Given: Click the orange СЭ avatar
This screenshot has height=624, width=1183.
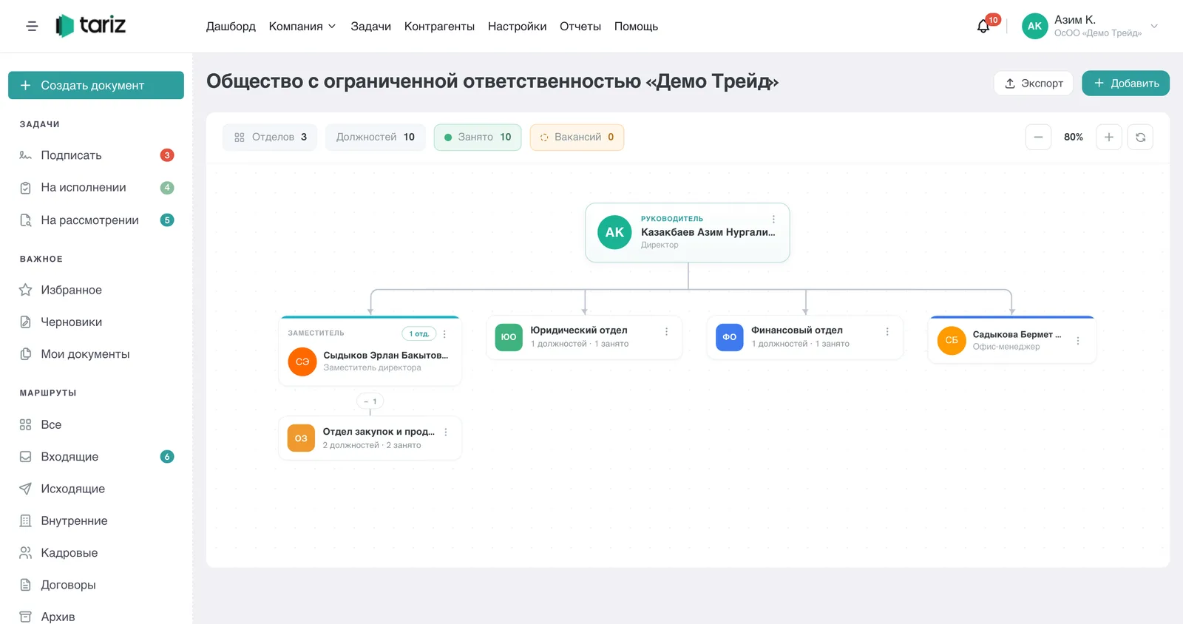Looking at the screenshot, I should point(302,362).
